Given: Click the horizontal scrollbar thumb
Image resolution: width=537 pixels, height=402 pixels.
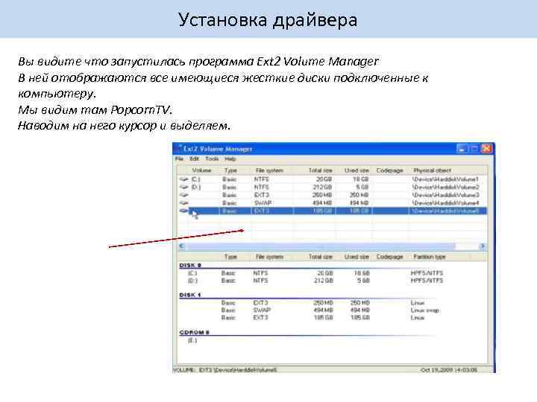Looking at the screenshot, I should pos(321,246).
